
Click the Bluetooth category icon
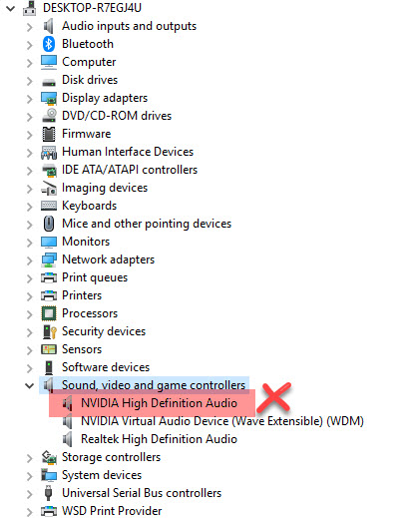pyautogui.click(x=49, y=44)
